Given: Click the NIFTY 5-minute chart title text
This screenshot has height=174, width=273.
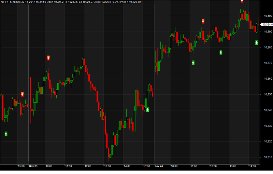Looking at the screenshot, I should pos(71,2).
